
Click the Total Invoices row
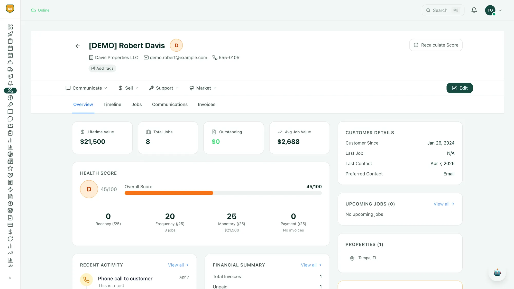(267, 277)
